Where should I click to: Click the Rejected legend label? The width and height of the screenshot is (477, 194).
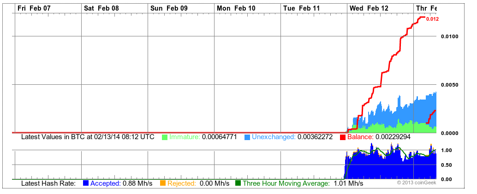coord(182,183)
